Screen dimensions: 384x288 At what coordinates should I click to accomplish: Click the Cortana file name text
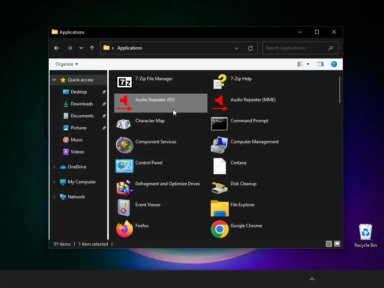(238, 163)
